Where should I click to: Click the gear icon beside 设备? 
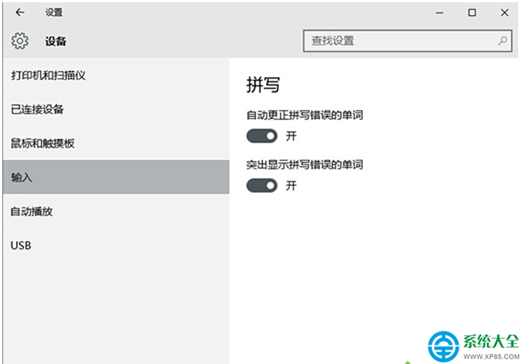[20, 41]
